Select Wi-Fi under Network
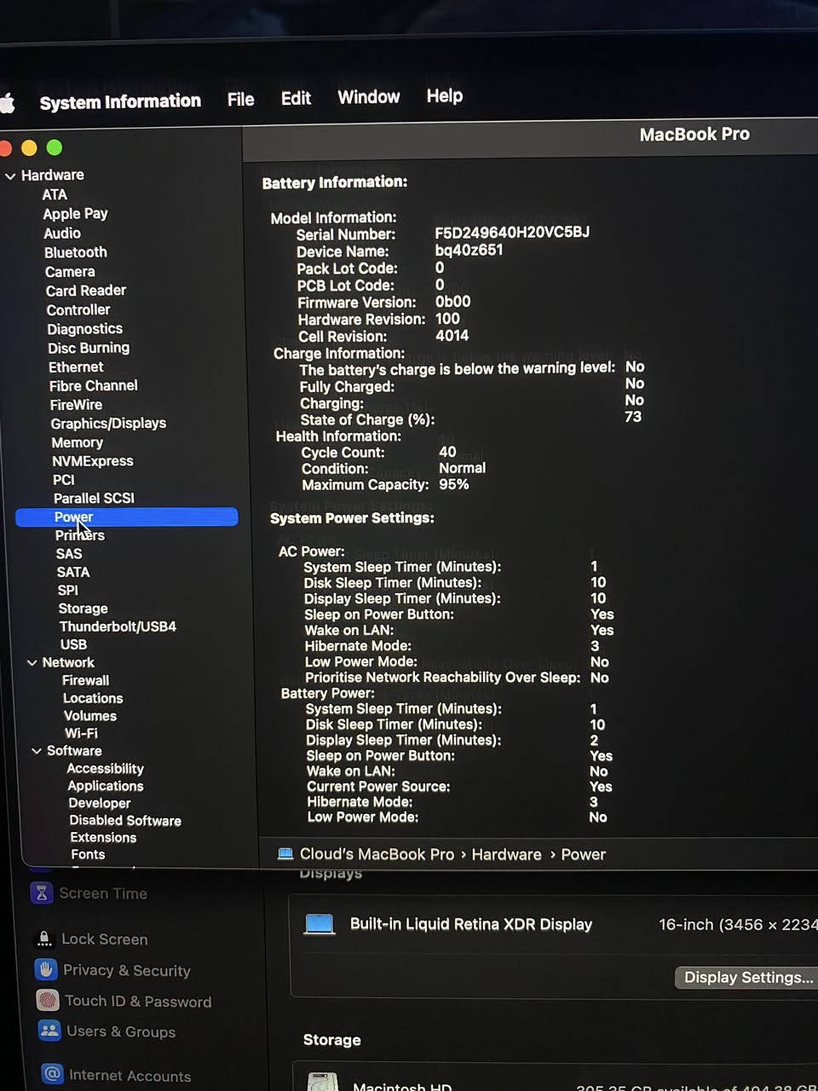The image size is (818, 1091). [81, 733]
